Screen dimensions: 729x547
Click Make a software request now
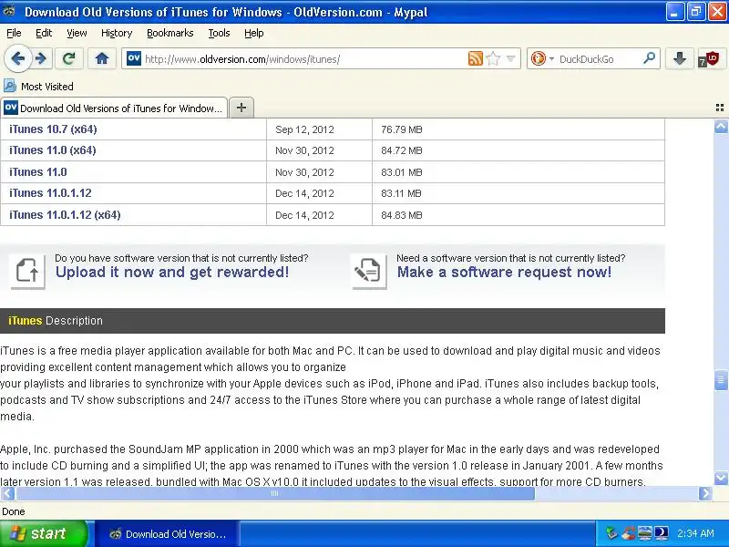click(505, 272)
